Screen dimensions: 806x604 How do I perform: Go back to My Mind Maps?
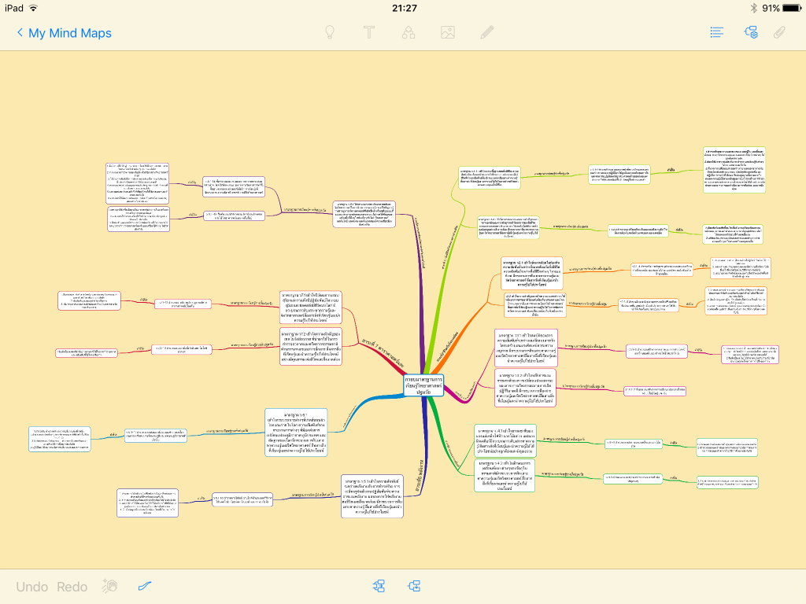(x=64, y=33)
